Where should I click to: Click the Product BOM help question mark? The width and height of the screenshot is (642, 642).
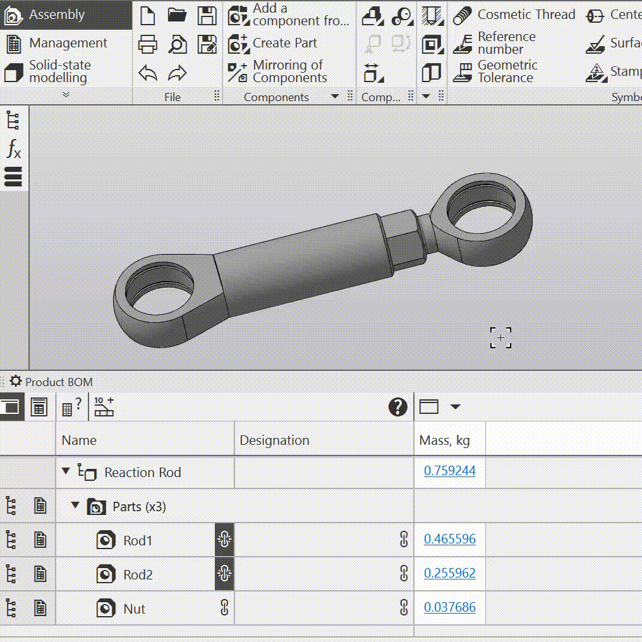pyautogui.click(x=397, y=407)
